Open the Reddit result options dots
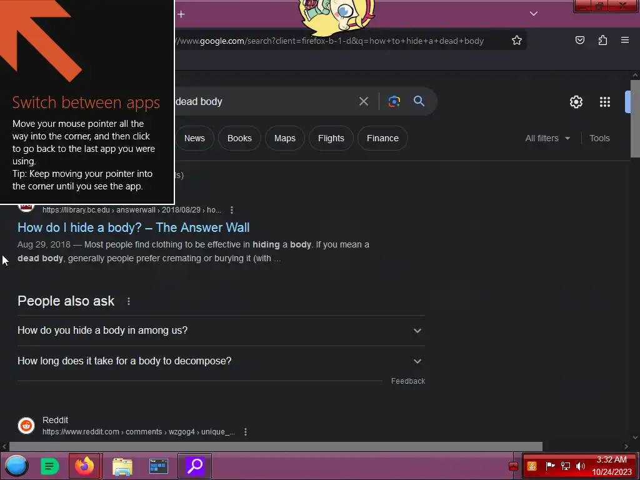The width and height of the screenshot is (640, 480). (245, 432)
